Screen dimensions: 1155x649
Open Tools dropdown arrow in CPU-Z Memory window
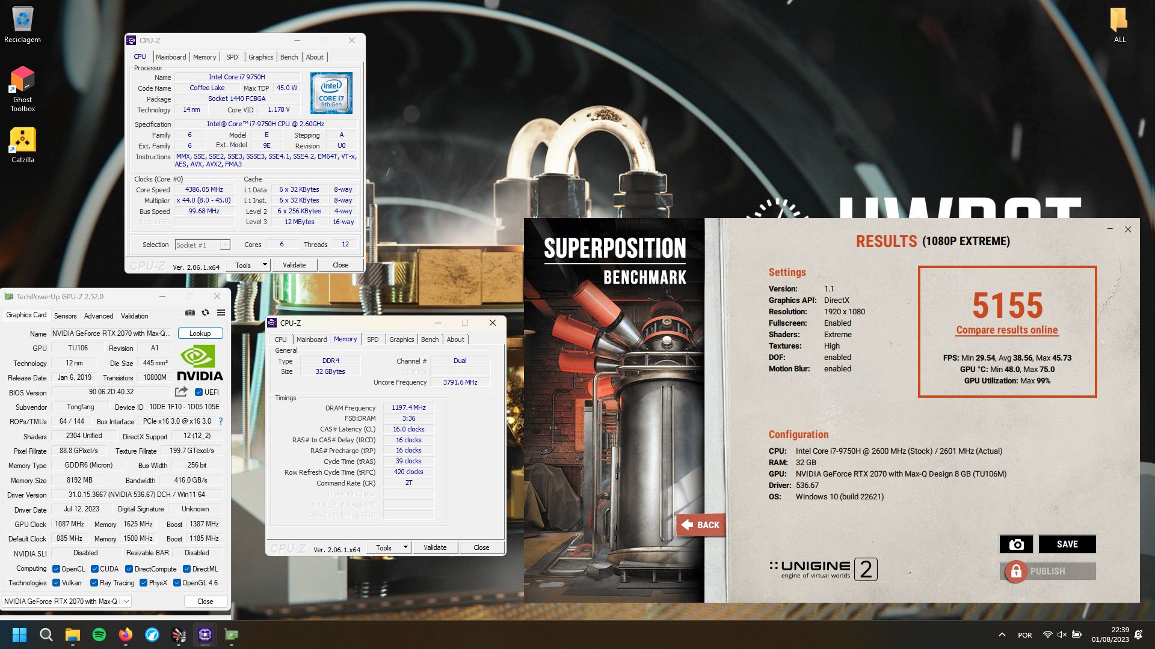click(x=405, y=547)
